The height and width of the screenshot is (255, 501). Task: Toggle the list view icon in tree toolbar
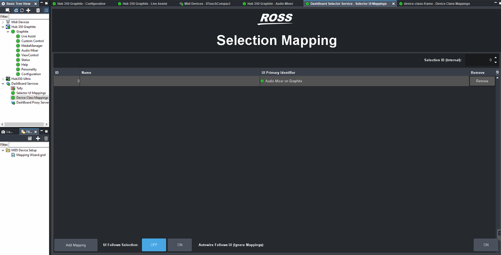[46, 10]
